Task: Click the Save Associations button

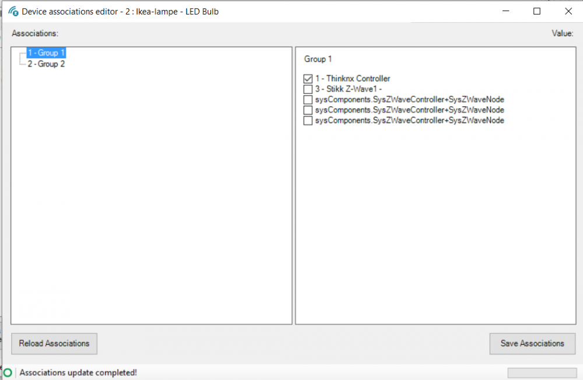Action: point(532,343)
